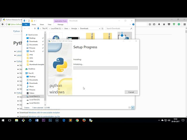The width and height of the screenshot is (187, 140).
Task: Click the navigation pane scroll up arrow
Action: tap(45, 32)
